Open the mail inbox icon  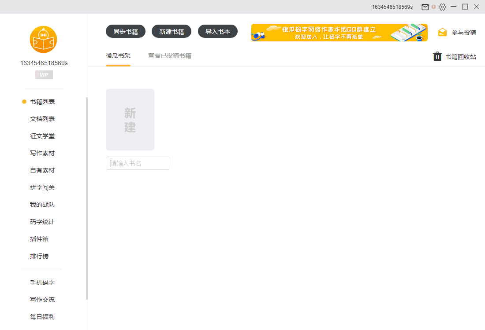coord(425,7)
